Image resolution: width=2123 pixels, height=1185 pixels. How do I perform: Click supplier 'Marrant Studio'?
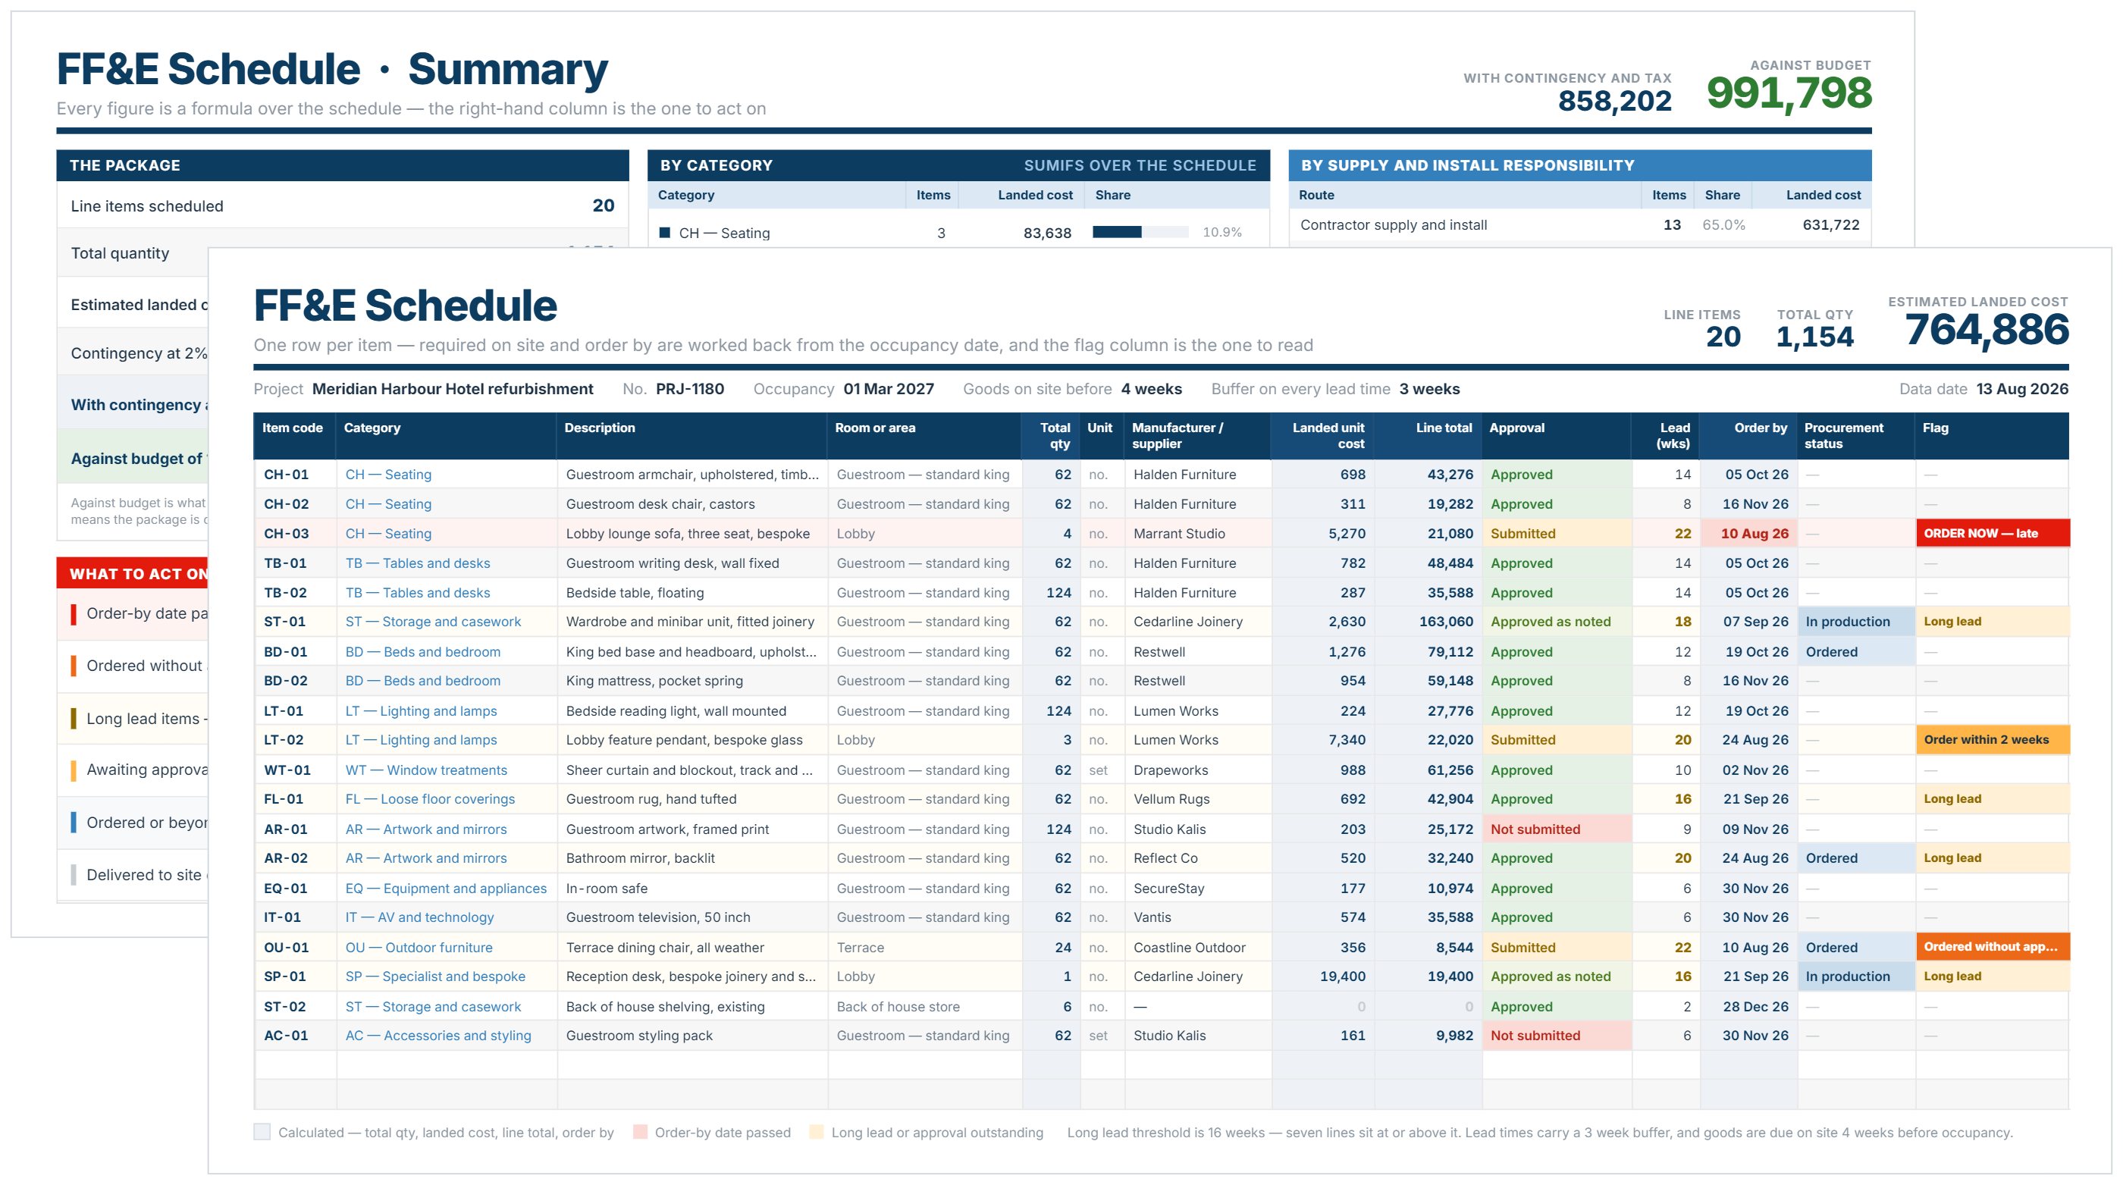point(1178,533)
